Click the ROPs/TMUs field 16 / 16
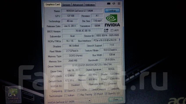 click(69, 41)
